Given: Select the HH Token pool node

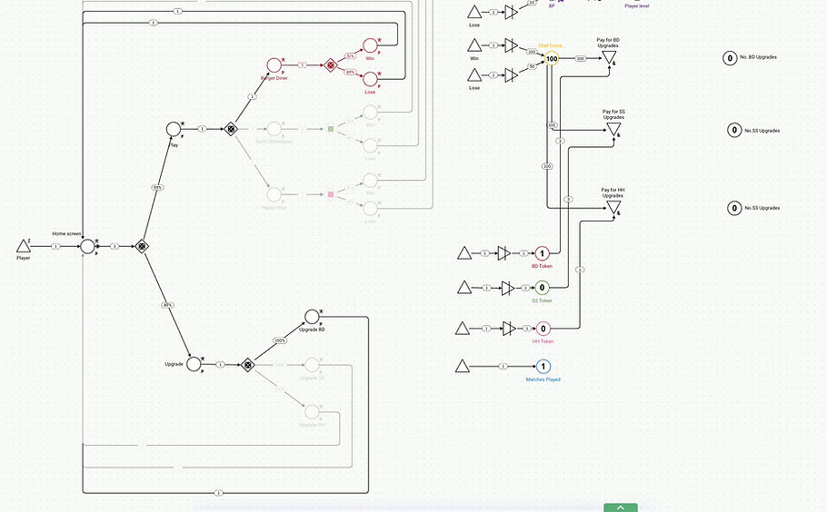Looking at the screenshot, I should point(543,329).
